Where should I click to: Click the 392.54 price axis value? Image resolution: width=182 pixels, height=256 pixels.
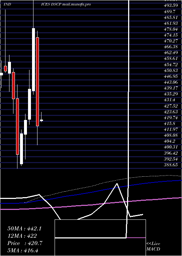point(171,159)
